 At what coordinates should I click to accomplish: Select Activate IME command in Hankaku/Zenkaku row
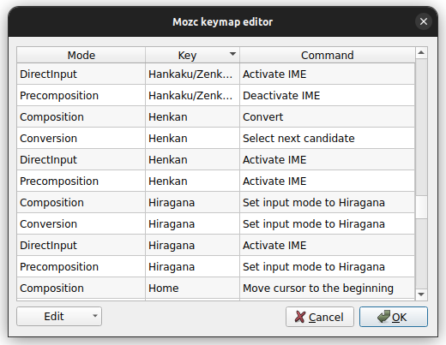coord(328,74)
